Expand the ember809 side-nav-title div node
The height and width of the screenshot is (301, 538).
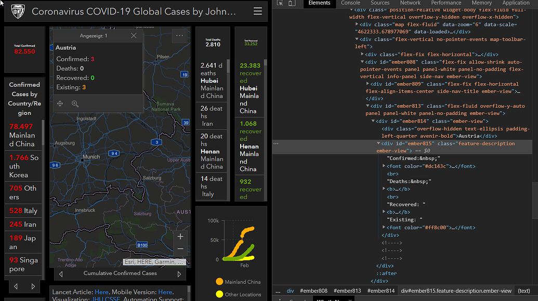coord(368,84)
